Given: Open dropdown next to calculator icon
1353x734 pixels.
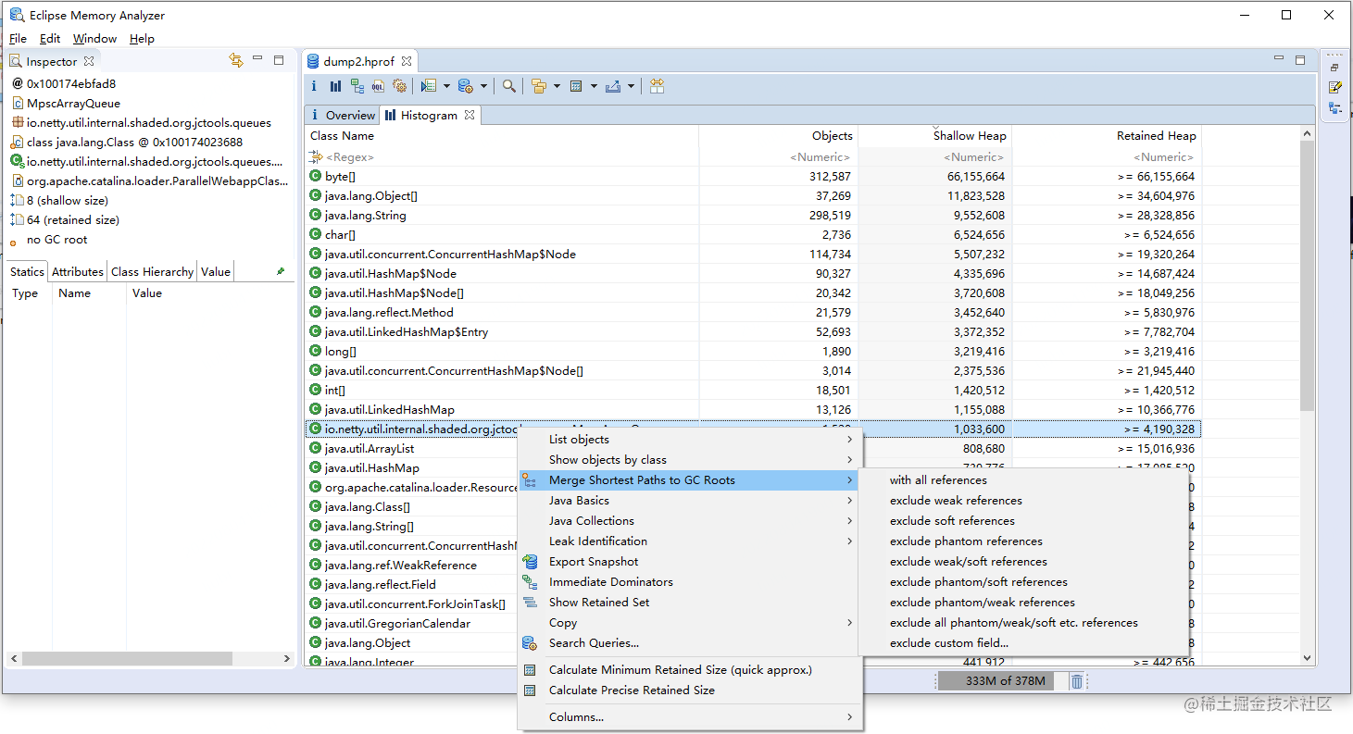Looking at the screenshot, I should coord(594,86).
